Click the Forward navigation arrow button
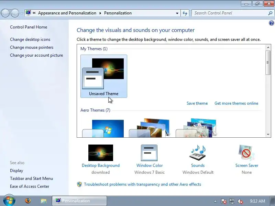275x206 pixels. [15, 13]
